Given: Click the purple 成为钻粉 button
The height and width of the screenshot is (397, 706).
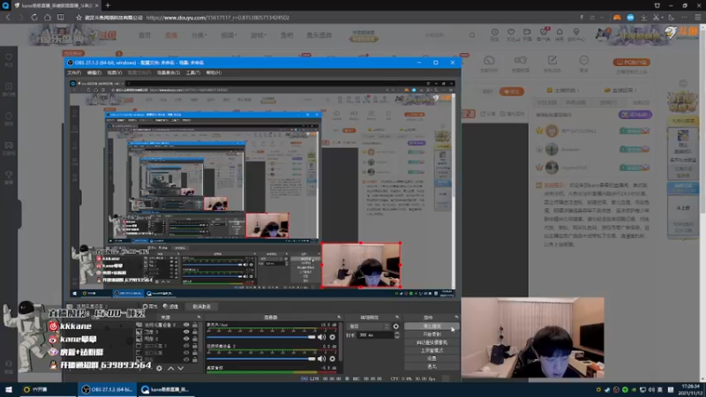Looking at the screenshot, I should (635, 115).
